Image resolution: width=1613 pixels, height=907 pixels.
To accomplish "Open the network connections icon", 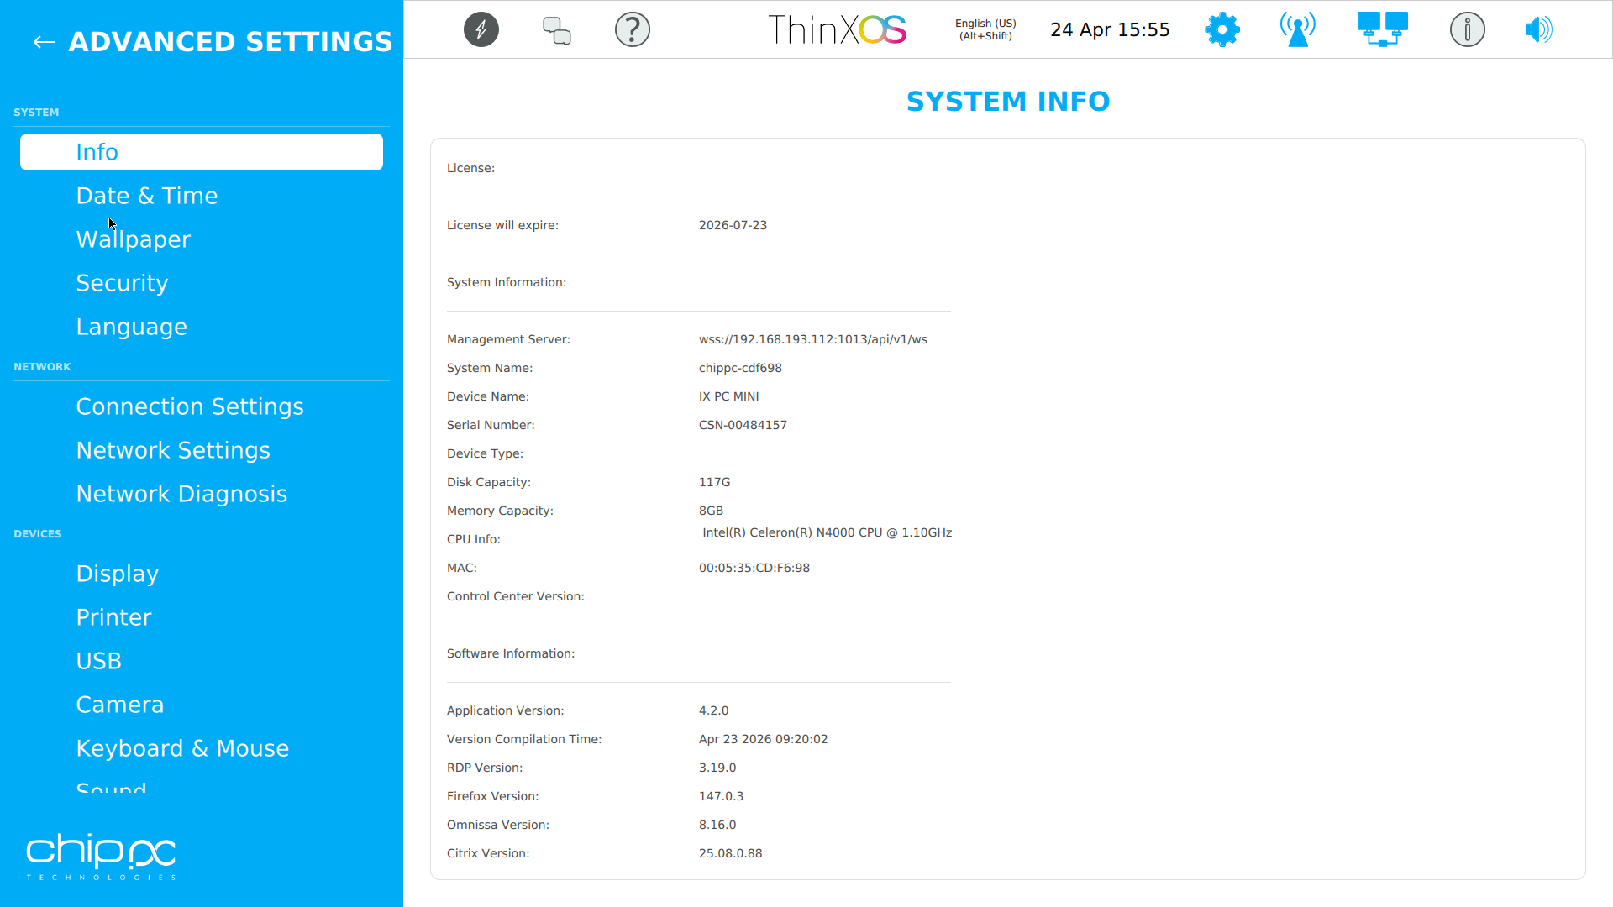I will pos(1381,29).
